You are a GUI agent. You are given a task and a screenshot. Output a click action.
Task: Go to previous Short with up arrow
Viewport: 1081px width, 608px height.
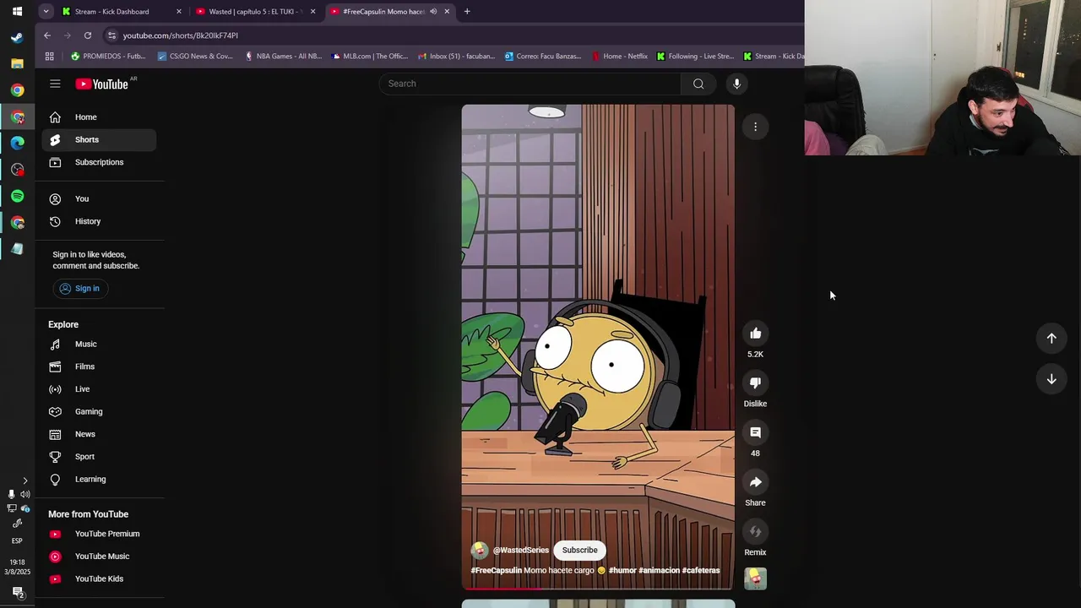[1051, 338]
